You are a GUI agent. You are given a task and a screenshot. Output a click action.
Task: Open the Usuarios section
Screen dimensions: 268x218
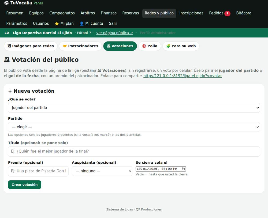click(41, 24)
